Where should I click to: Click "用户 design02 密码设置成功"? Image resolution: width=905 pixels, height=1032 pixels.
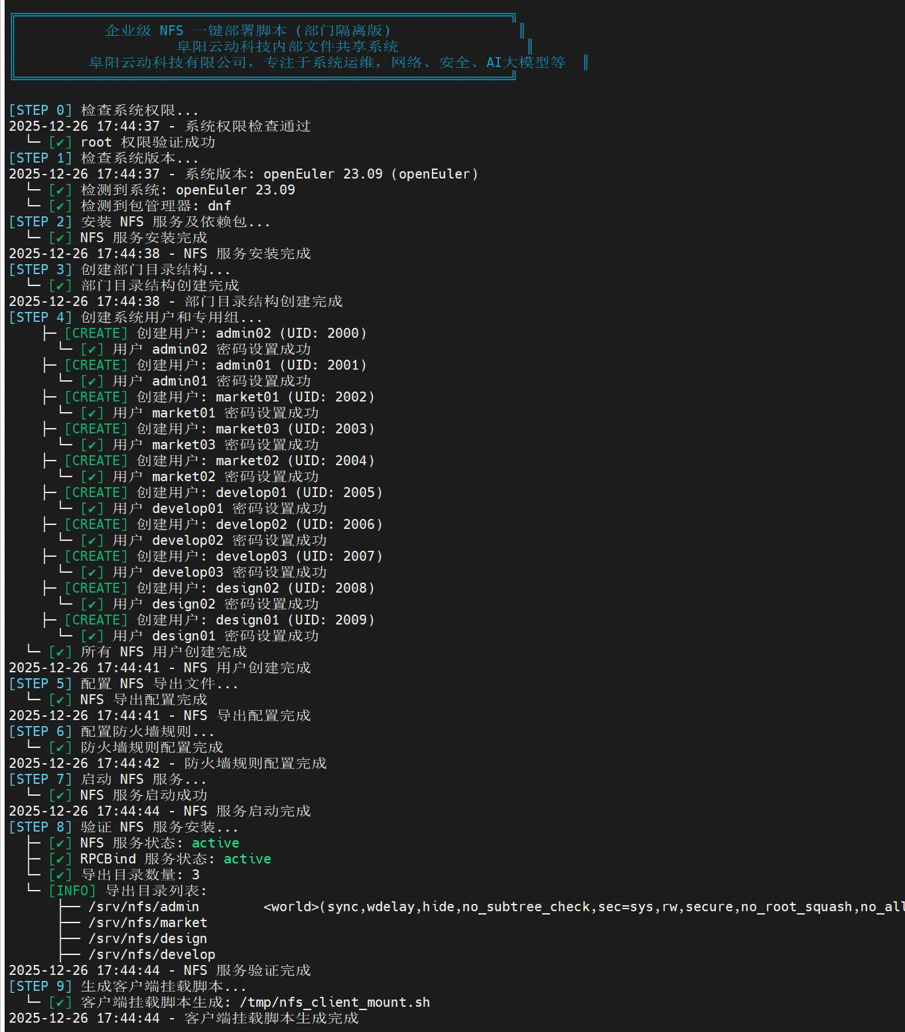pyautogui.click(x=216, y=604)
